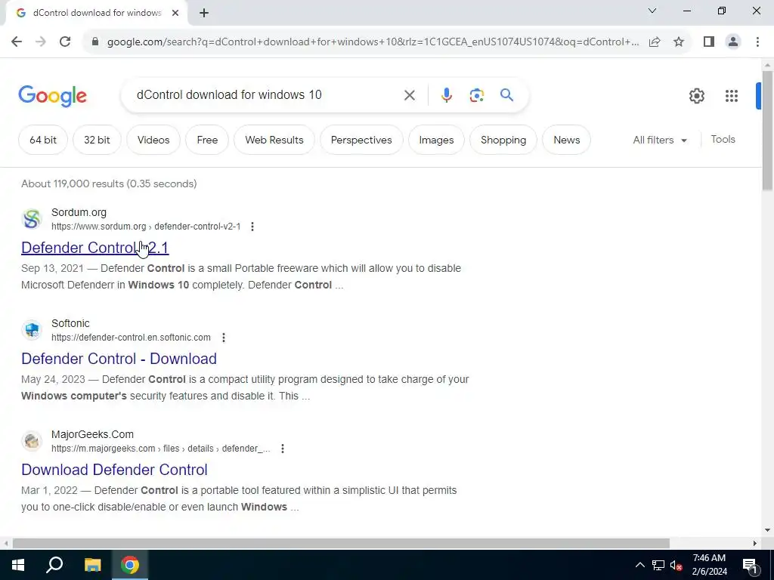Click the MajorGeeks.Com site favicon
The image size is (774, 580).
32,441
